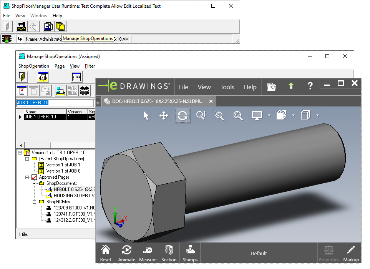Click the plus button to add eDrawings tab

tap(98, 103)
